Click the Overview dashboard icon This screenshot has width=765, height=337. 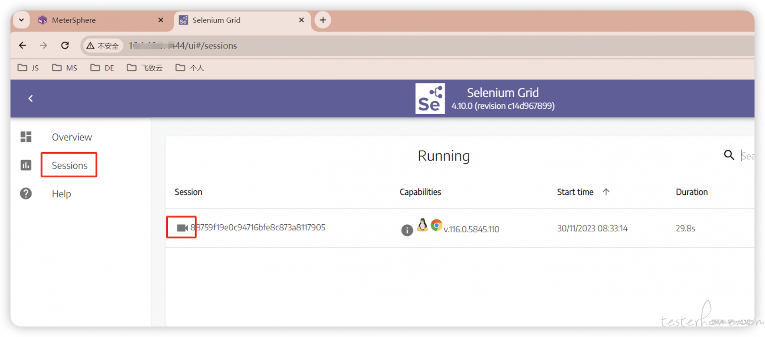point(26,137)
